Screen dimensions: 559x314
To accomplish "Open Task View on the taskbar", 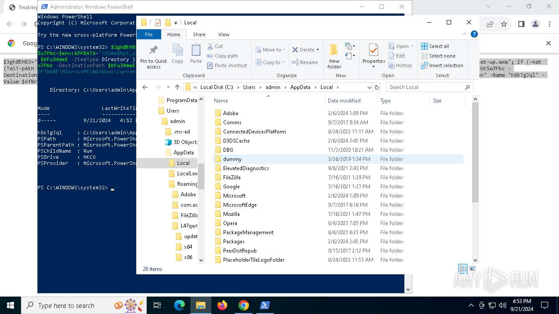I will [x=157, y=305].
